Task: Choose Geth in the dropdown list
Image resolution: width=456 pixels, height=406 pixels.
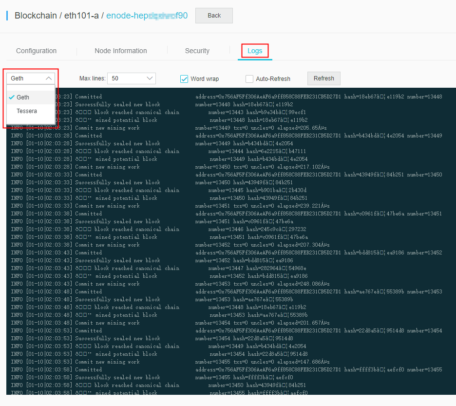Action: coord(31,97)
